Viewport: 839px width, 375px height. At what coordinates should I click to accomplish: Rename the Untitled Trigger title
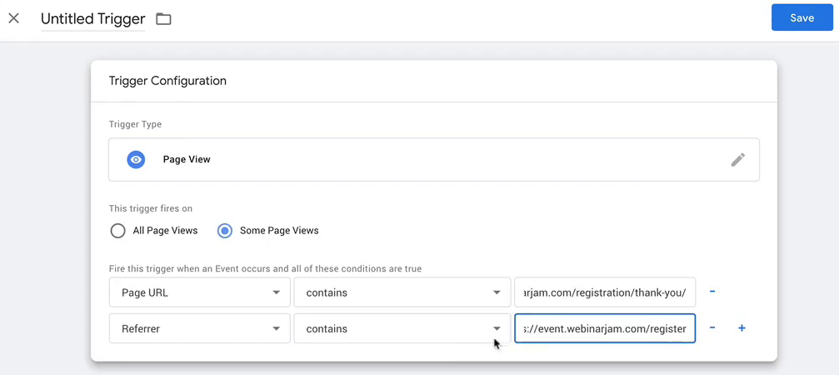pos(92,19)
